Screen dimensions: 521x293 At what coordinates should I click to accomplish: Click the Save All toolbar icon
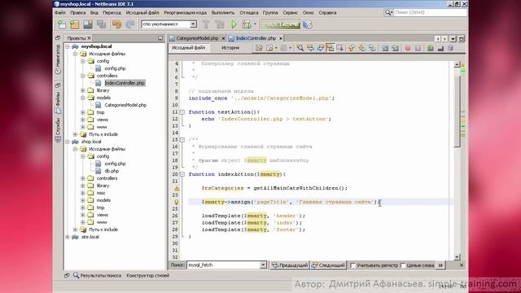101,24
